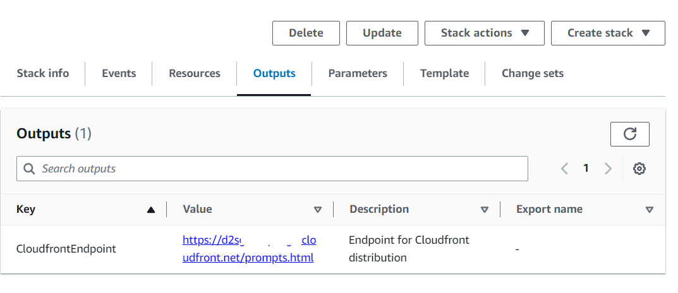The height and width of the screenshot is (293, 678).
Task: Sort outputs by Key column ascending arrow
Action: 150,210
